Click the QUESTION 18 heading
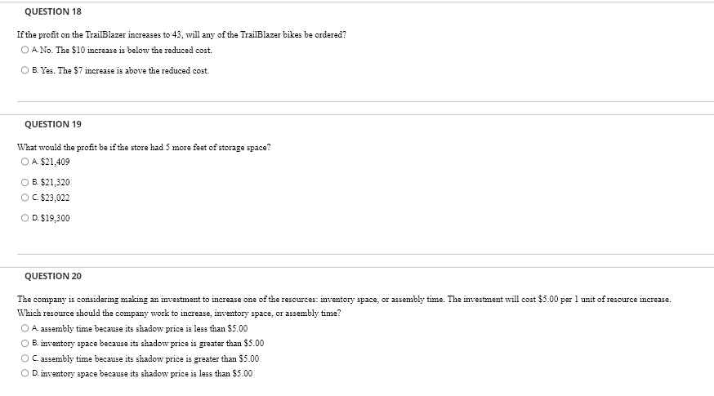The image size is (714, 396). [53, 11]
